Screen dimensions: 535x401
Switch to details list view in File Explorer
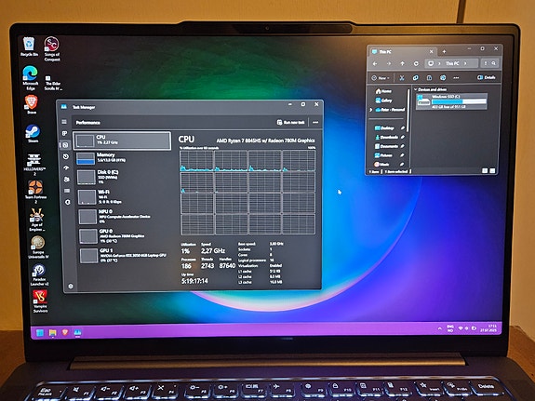[485, 170]
